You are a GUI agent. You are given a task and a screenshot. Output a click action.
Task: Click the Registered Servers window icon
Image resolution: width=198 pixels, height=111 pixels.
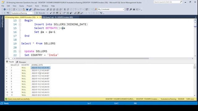(127, 10)
